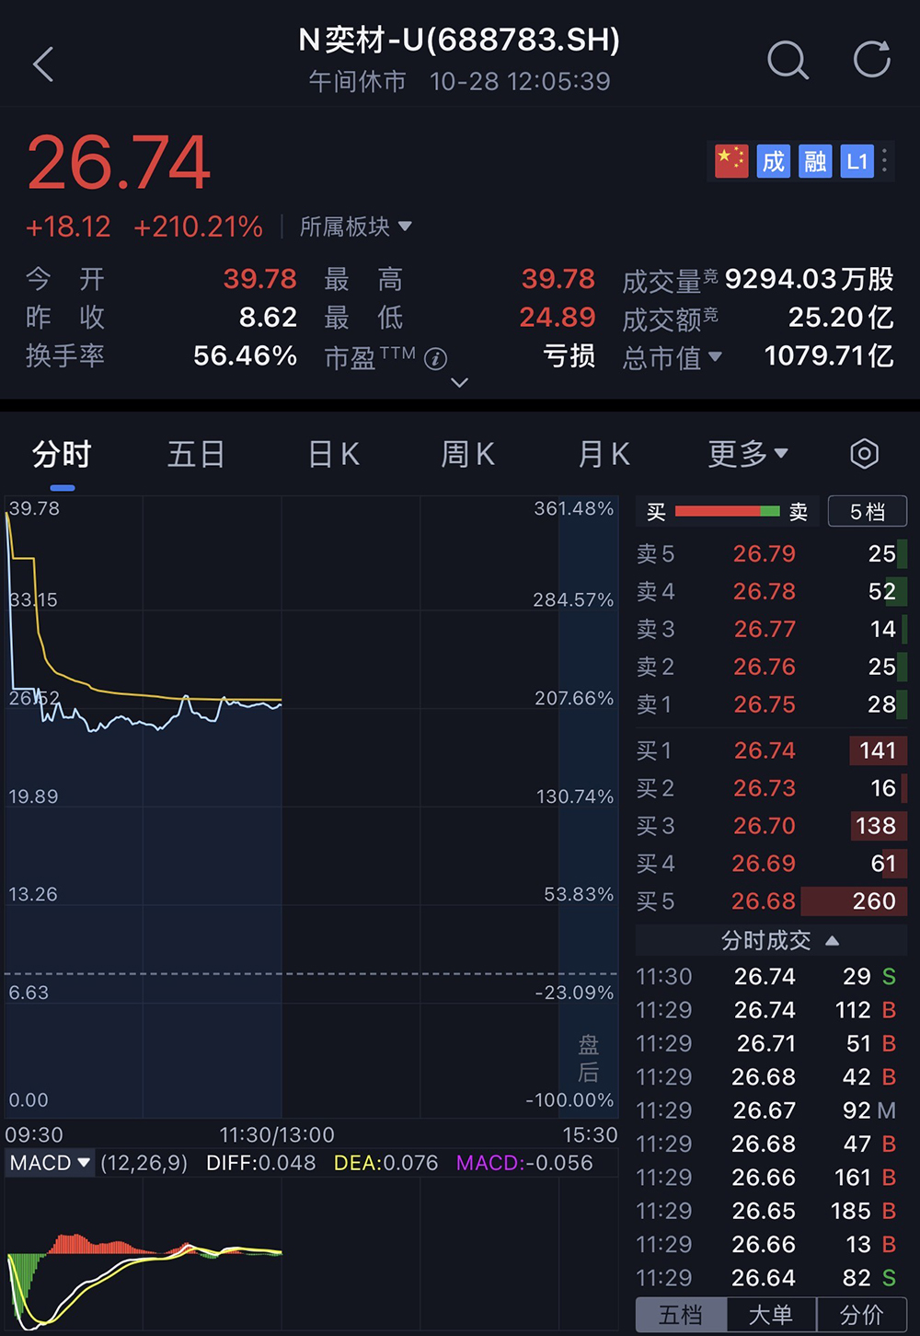Expand the 所属板块 sector dropdown

pyautogui.click(x=352, y=227)
